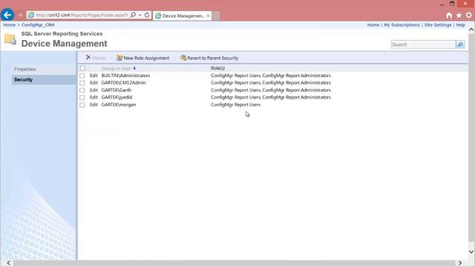This screenshot has height=267, width=475.
Task: Go back with the browser back arrow
Action: pyautogui.click(x=7, y=15)
